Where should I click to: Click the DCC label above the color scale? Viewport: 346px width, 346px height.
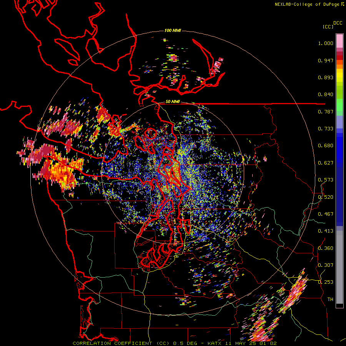[338, 23]
